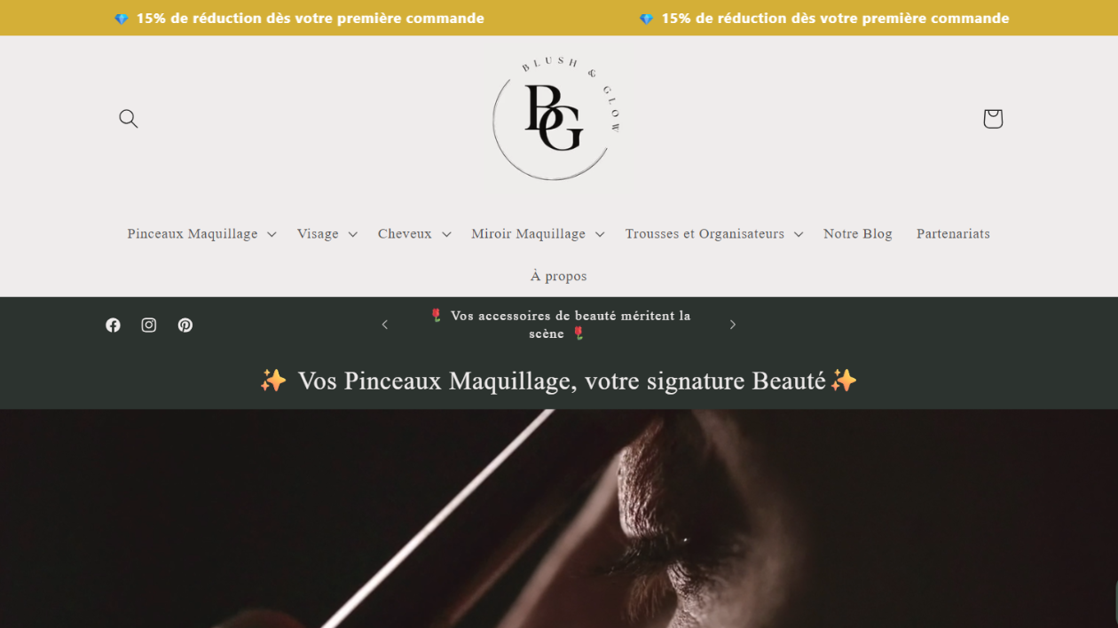
Task: Expand Trousses et Organisateurs menu
Action: (x=714, y=234)
